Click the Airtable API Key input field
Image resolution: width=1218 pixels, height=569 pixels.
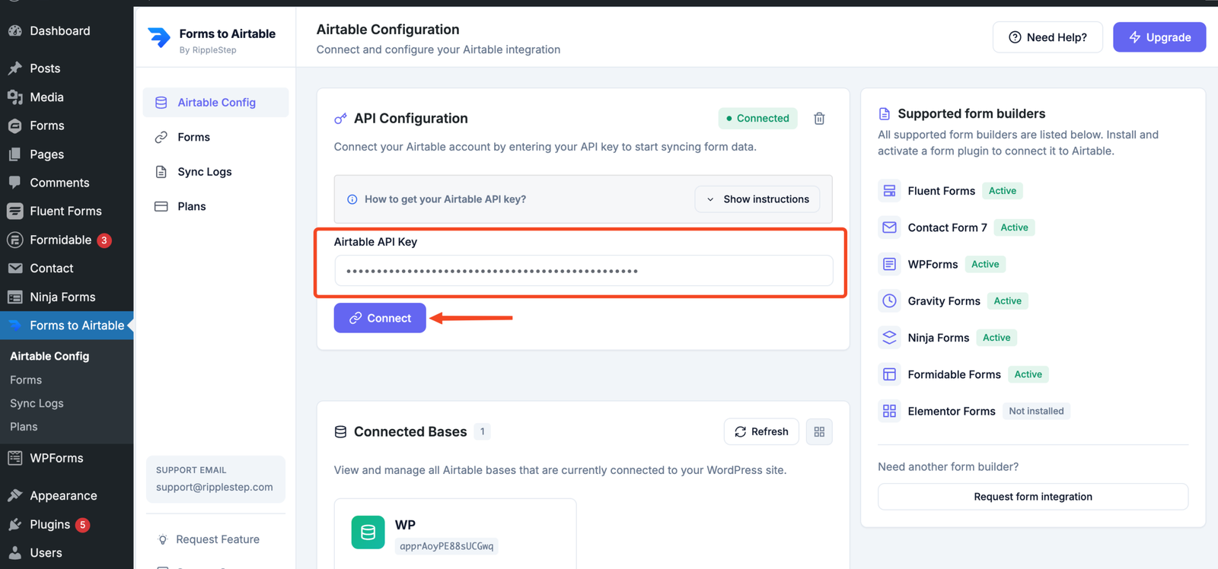click(584, 271)
